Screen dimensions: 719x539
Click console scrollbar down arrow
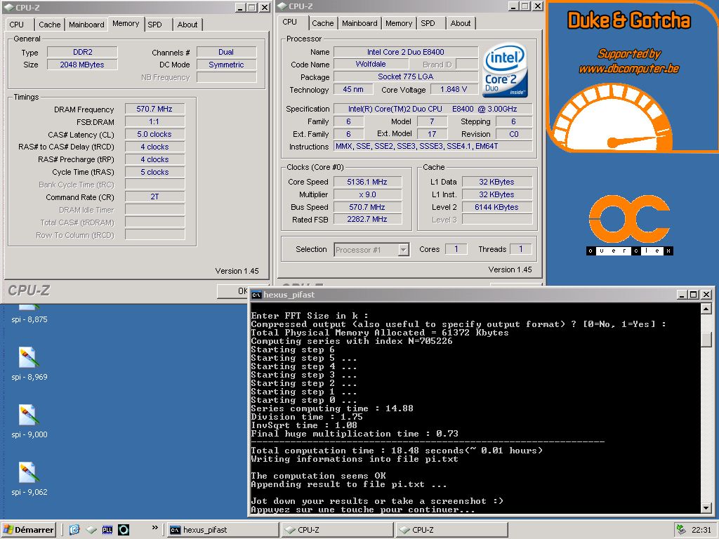[706, 508]
